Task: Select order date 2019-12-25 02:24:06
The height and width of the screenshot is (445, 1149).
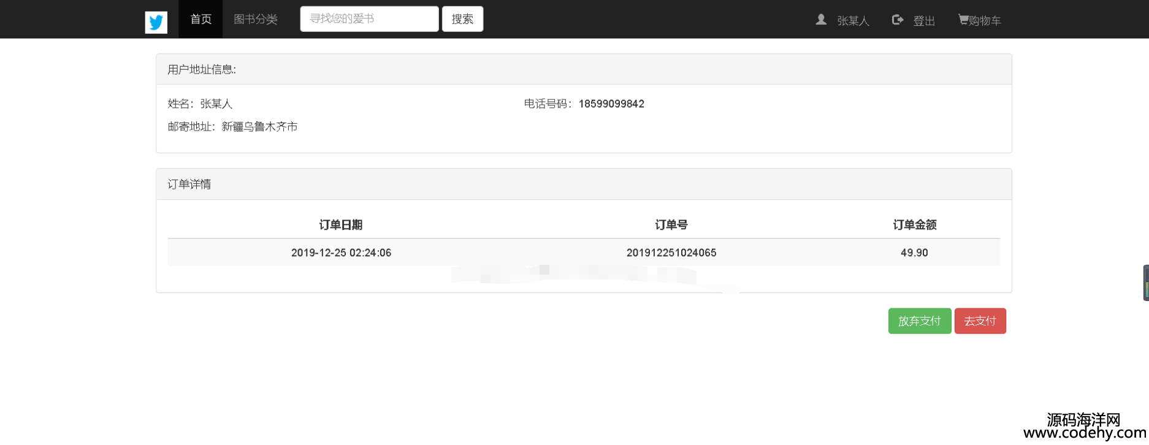Action: (341, 253)
